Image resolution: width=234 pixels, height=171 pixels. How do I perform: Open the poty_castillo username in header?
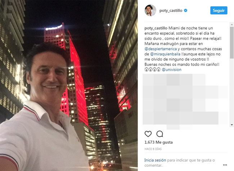coord(171,10)
